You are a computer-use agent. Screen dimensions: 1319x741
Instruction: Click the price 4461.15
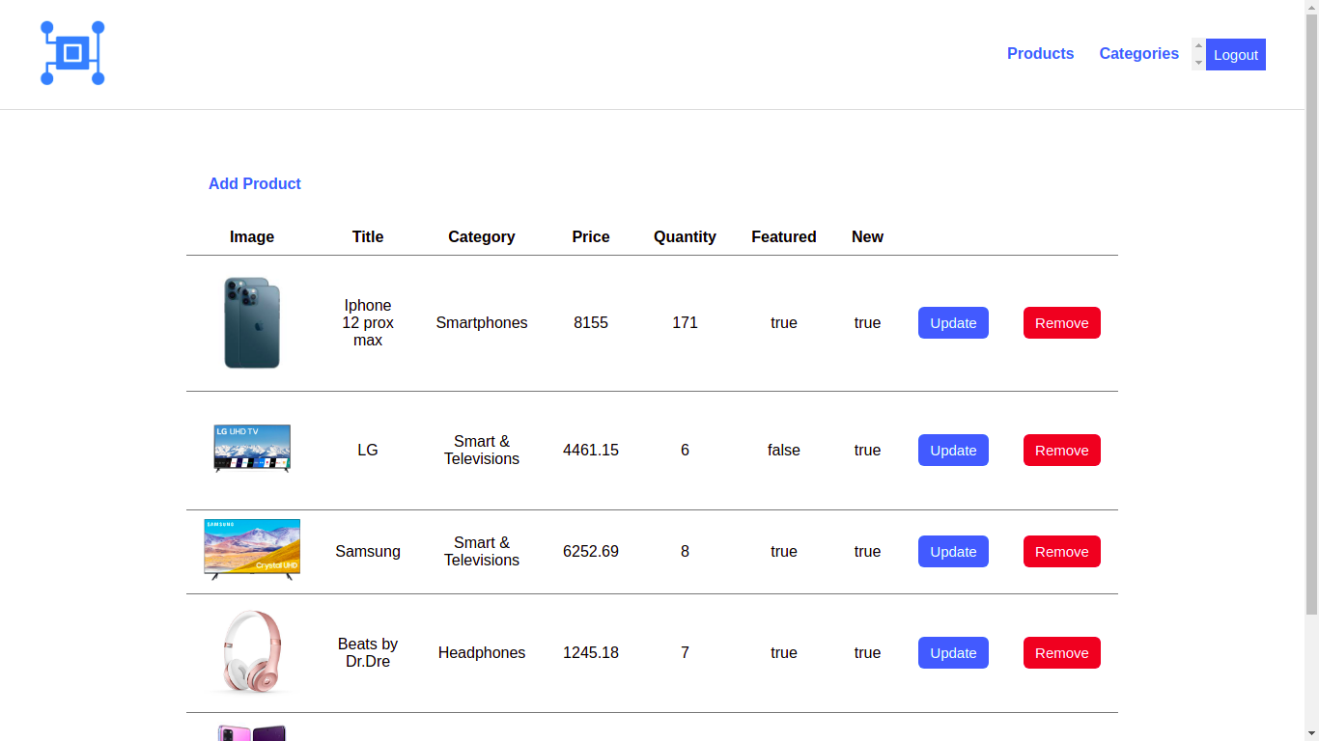(591, 451)
